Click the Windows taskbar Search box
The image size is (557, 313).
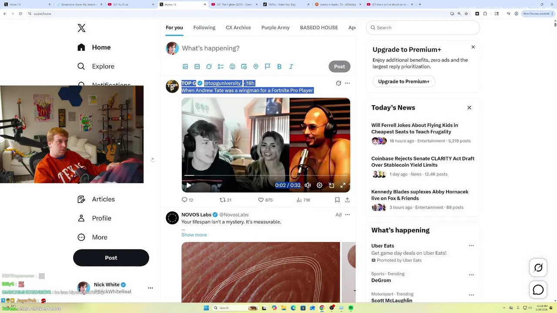(x=235, y=308)
